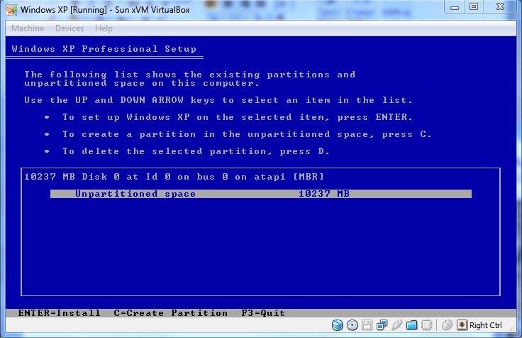
Task: Click the hard disk activity icon
Action: [x=337, y=325]
